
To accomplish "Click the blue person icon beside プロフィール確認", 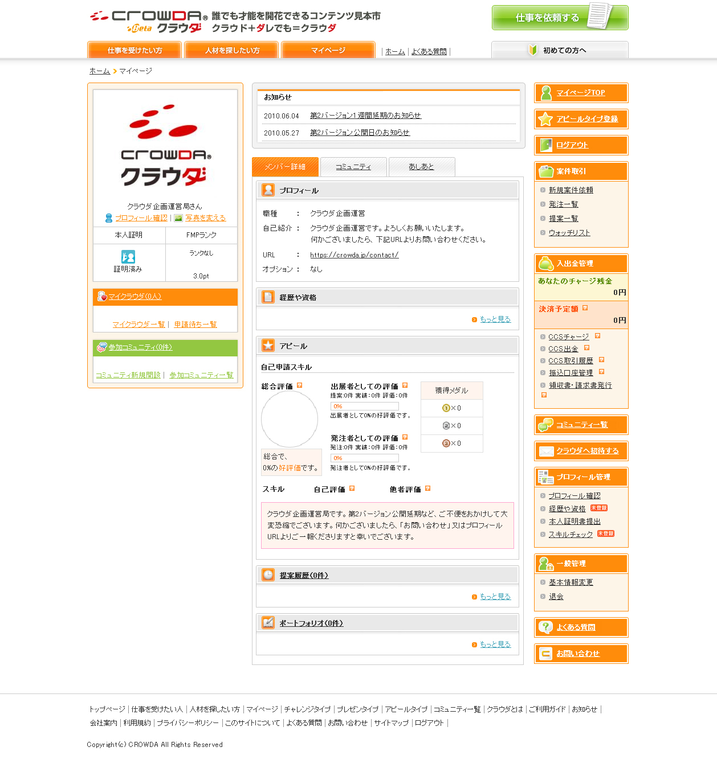I will tap(109, 218).
